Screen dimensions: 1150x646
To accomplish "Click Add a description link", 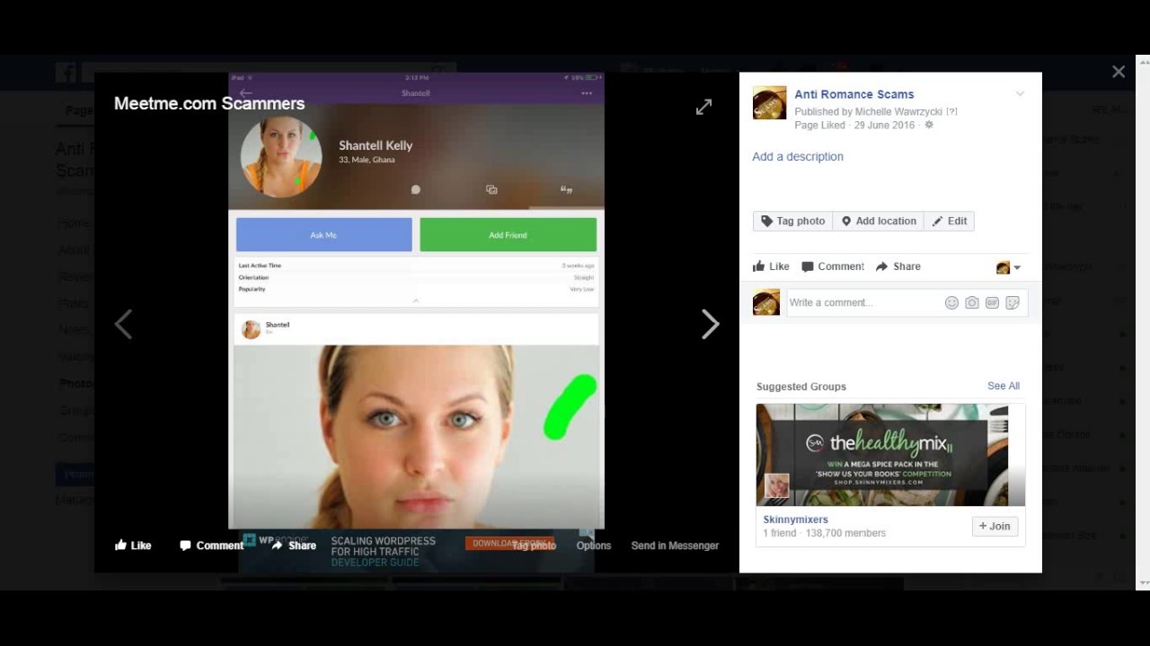I will point(798,156).
